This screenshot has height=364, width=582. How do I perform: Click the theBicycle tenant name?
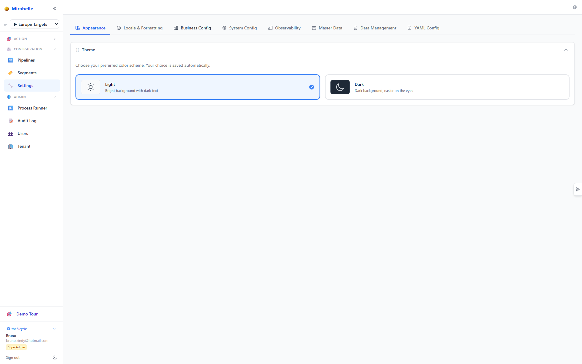(19, 329)
